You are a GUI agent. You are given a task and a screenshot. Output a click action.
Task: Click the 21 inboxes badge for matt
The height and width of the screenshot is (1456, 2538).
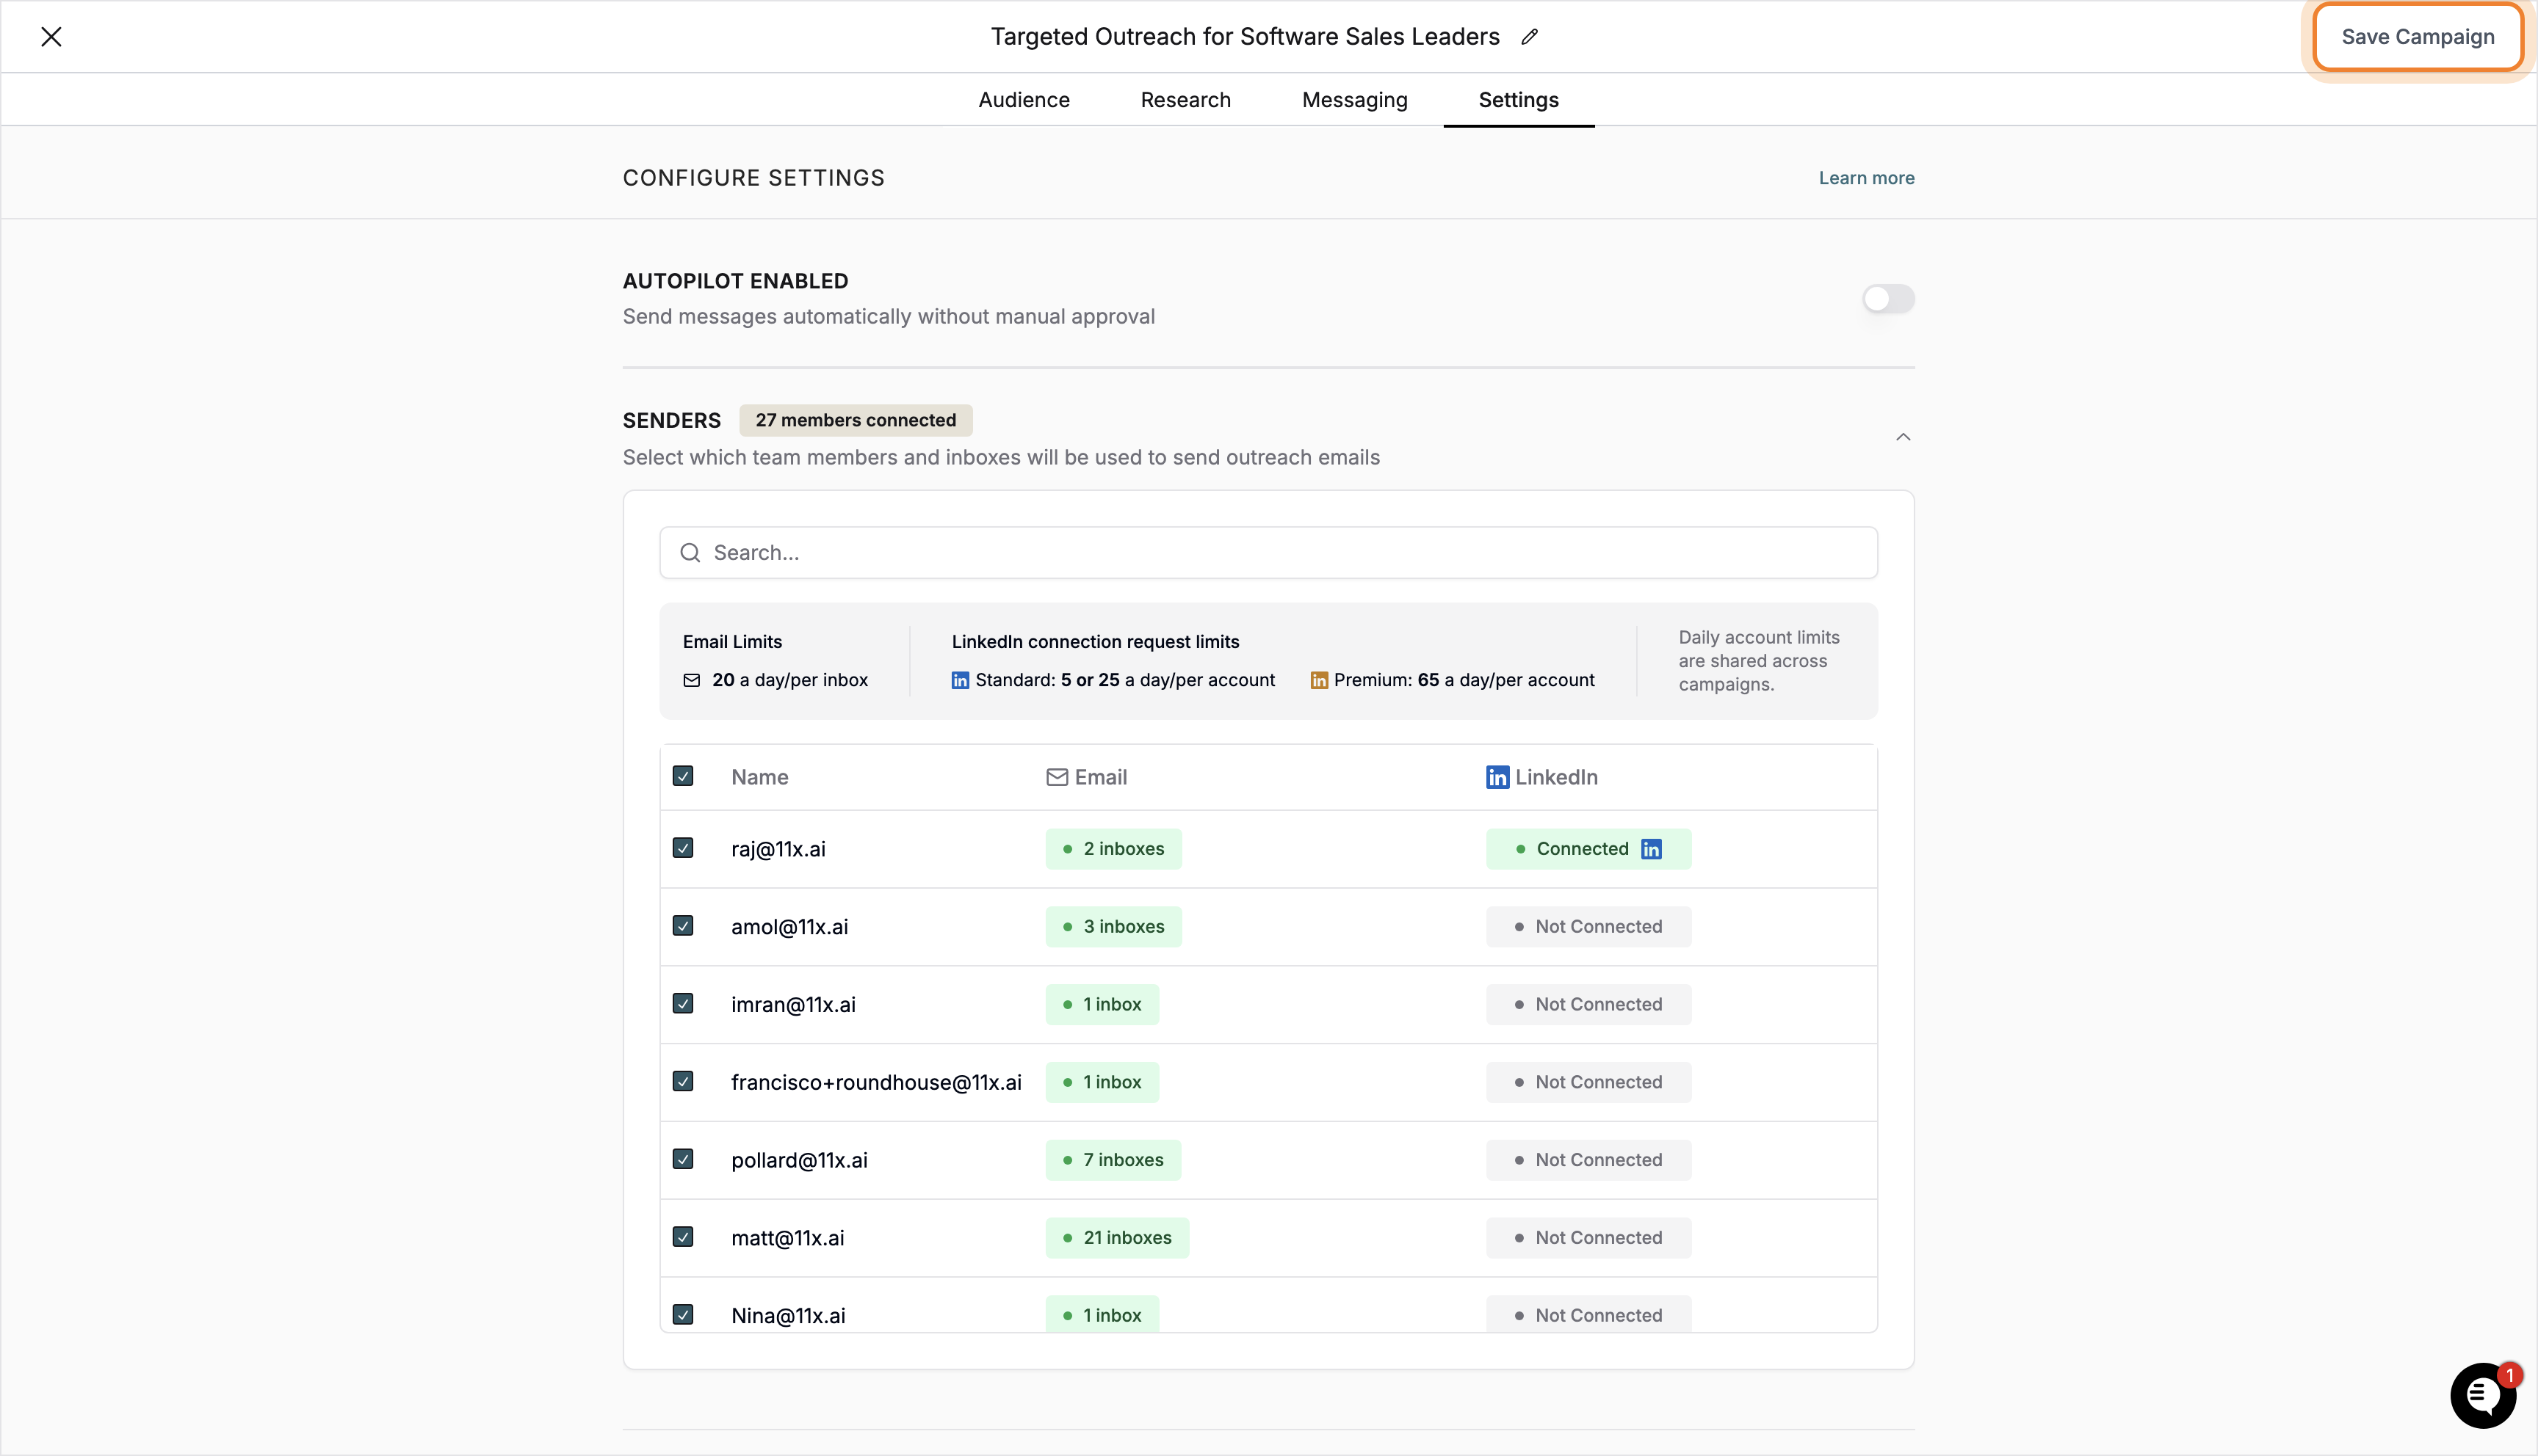(1116, 1238)
